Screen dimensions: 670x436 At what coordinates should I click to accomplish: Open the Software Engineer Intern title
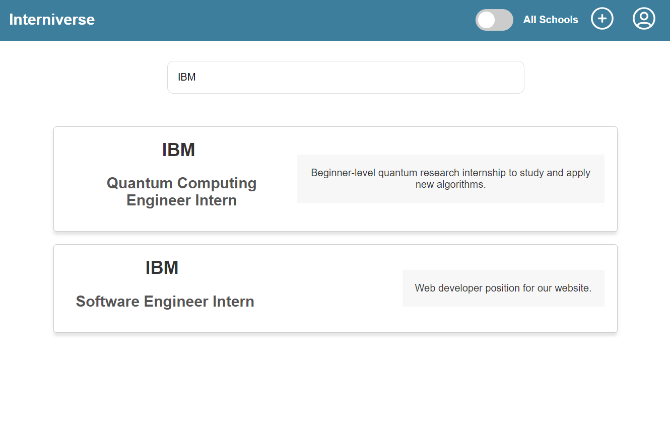[x=165, y=302]
